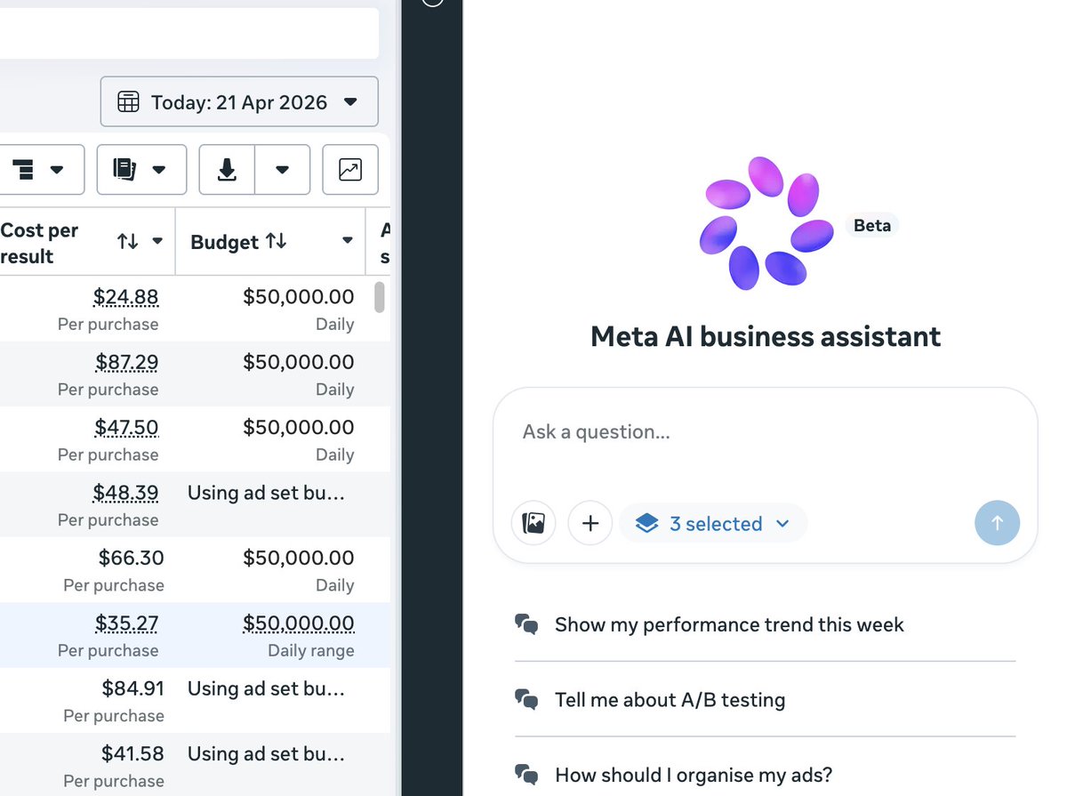Click the $84.91 cost value
Image resolution: width=1067 pixels, height=796 pixels.
pos(132,688)
